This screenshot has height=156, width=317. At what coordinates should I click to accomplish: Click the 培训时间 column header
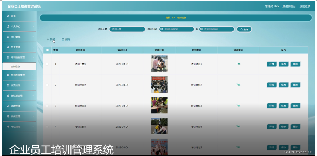point(122,50)
